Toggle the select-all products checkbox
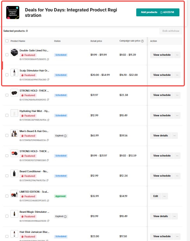 7,41
